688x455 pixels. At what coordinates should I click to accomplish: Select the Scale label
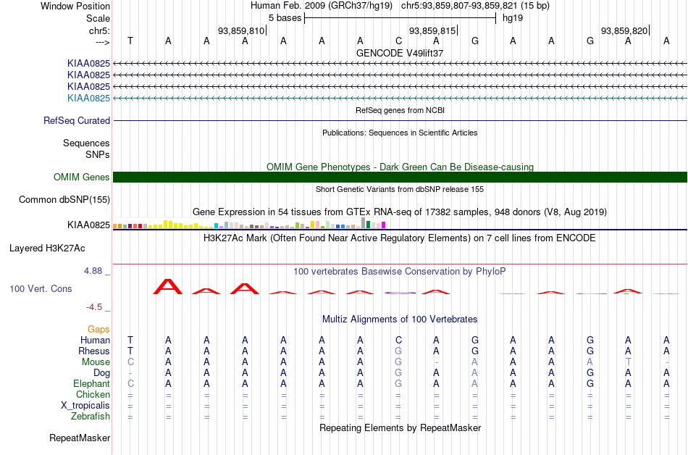click(98, 18)
